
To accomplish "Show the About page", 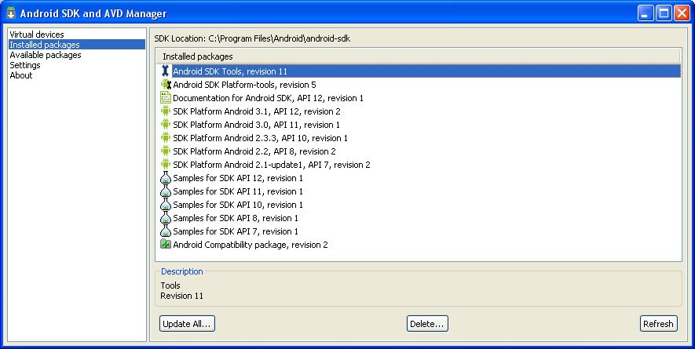I will point(21,75).
